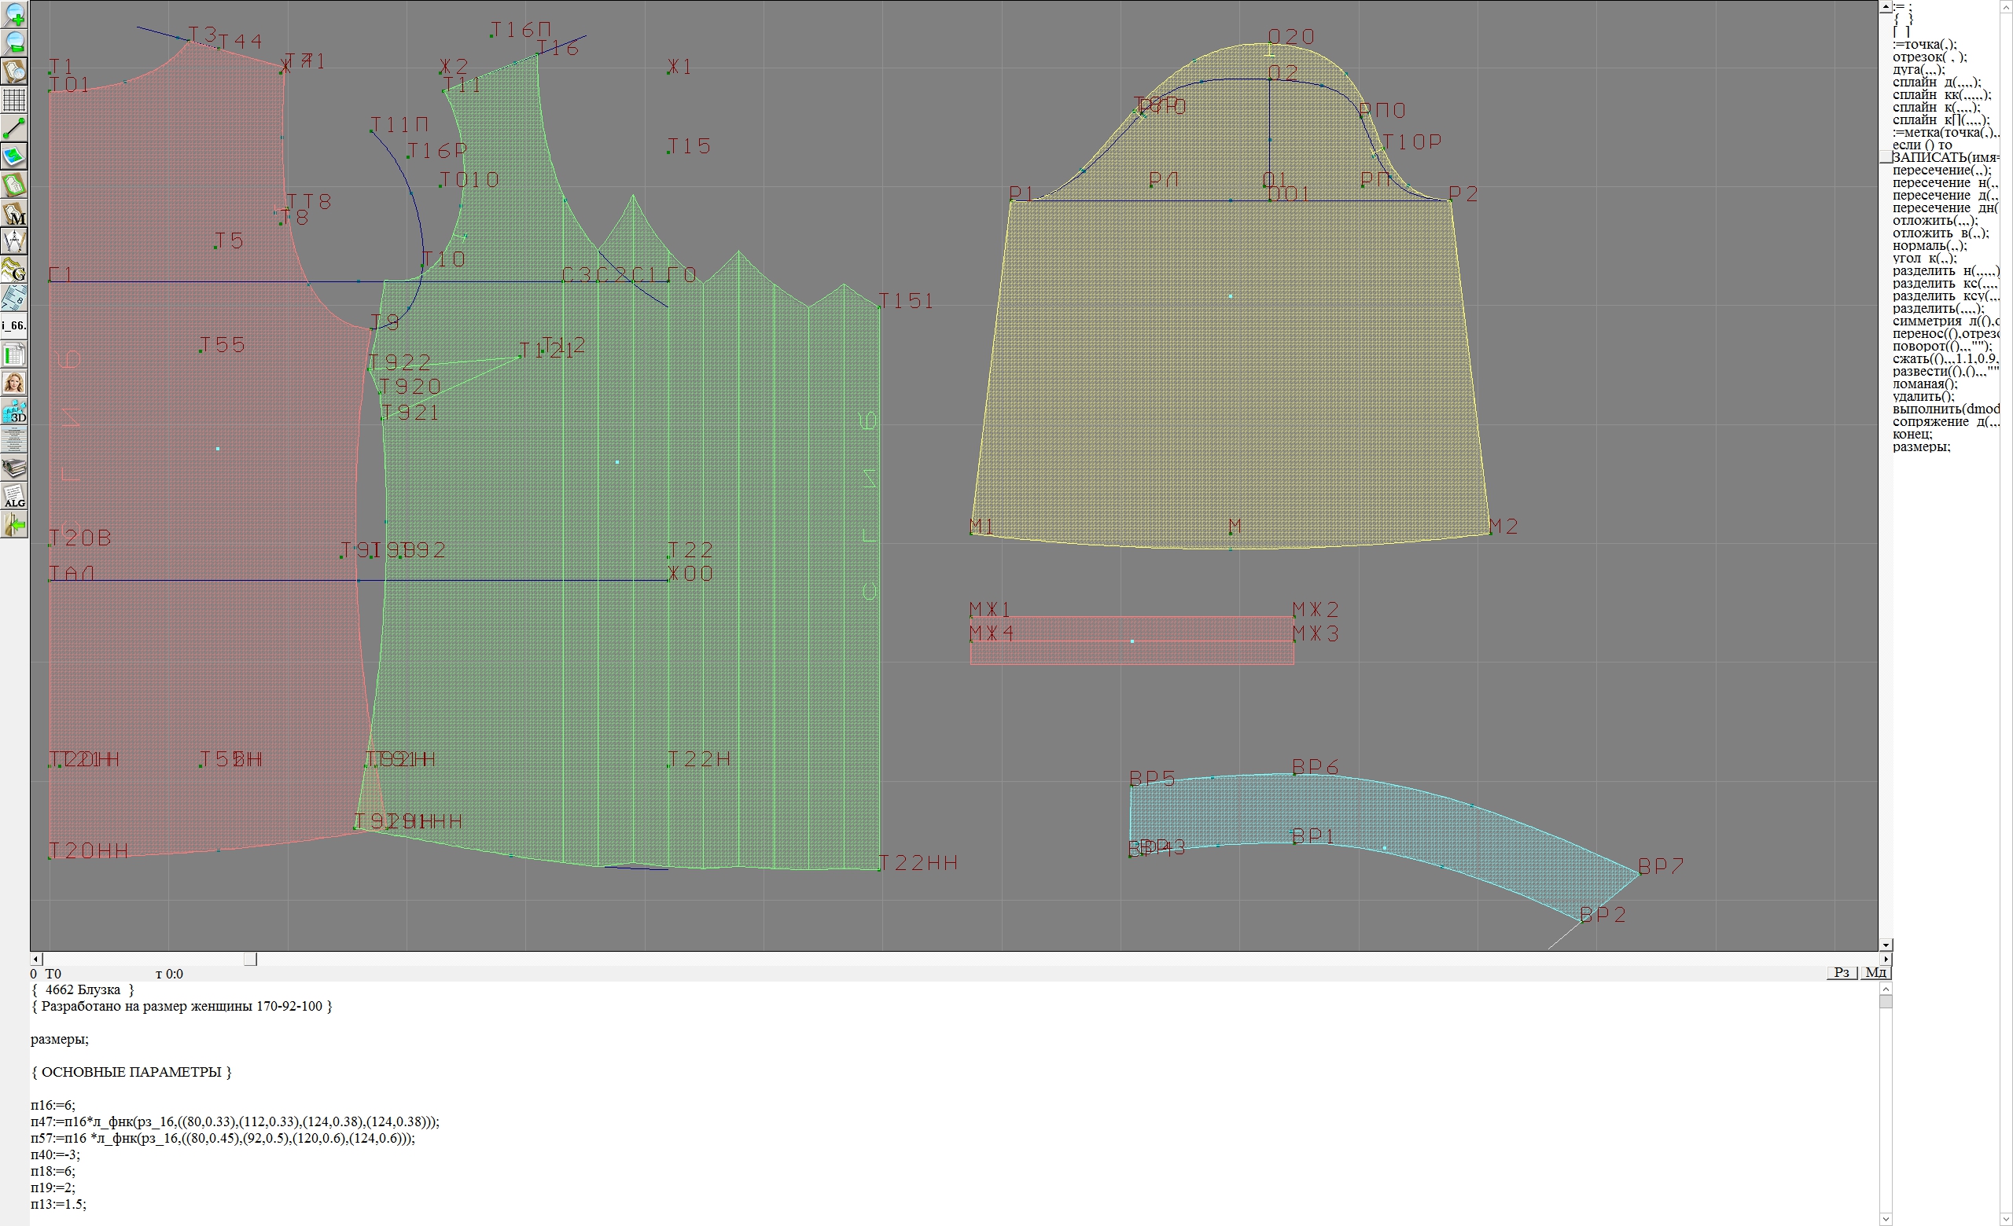The width and height of the screenshot is (2013, 1226).
Task: Click canvas vertical scrollbar down arrow
Action: pos(1886,945)
